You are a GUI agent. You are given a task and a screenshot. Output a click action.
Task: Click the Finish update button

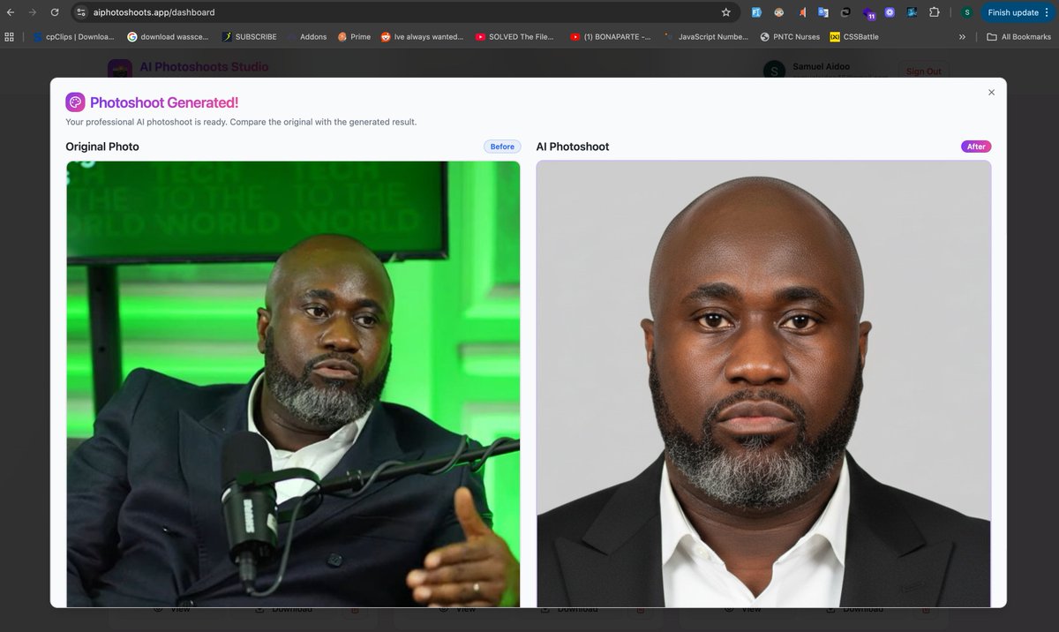[x=1013, y=12]
